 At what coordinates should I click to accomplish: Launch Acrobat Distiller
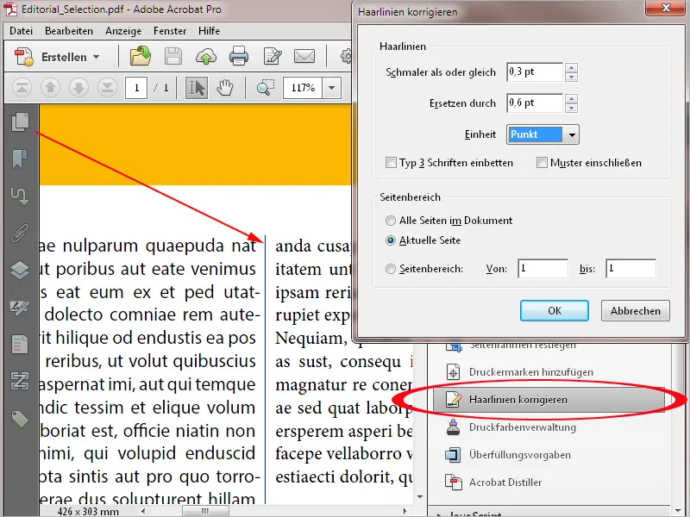[493, 483]
